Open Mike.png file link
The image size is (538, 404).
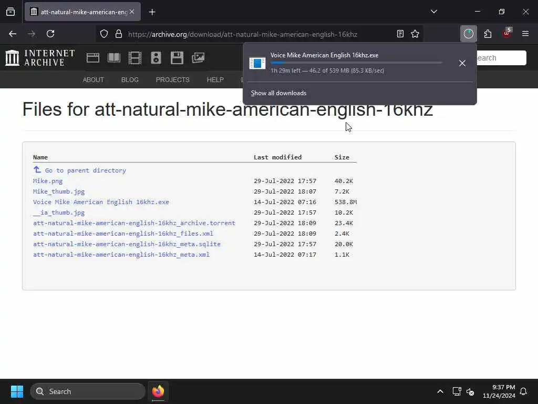point(48,181)
